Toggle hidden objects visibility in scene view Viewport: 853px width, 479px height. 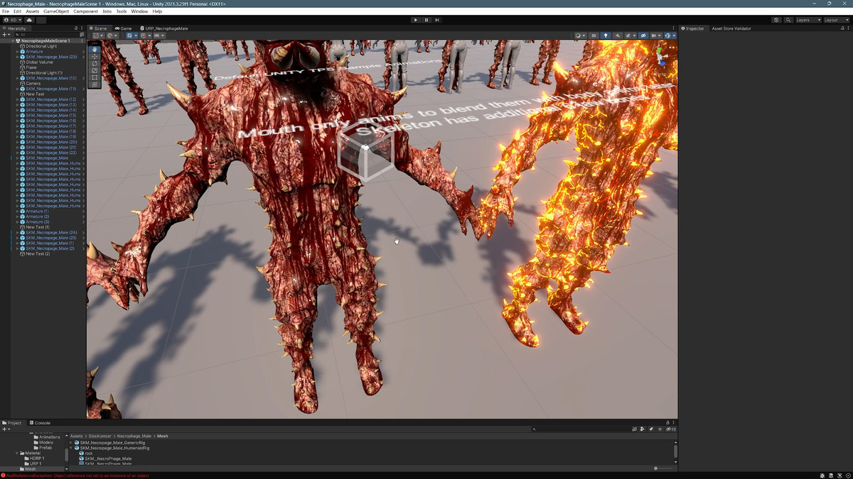[x=643, y=35]
